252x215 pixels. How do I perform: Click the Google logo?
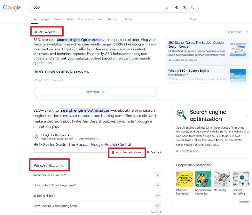coord(12,7)
